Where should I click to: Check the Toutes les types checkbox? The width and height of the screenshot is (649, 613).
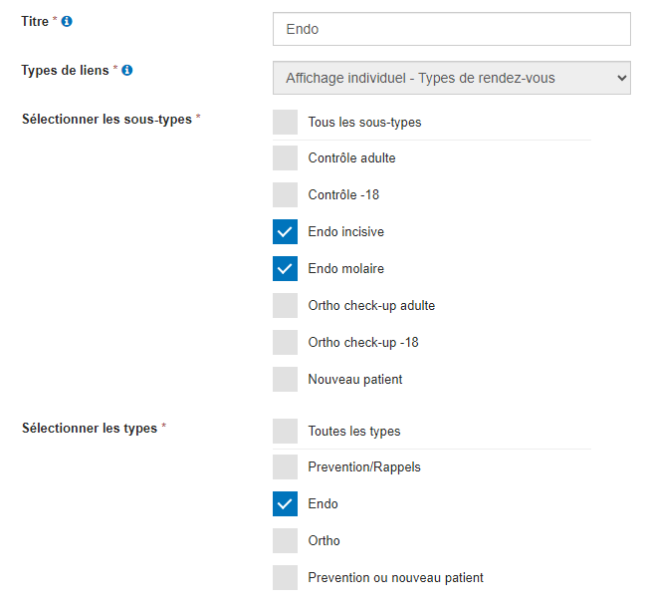285,432
